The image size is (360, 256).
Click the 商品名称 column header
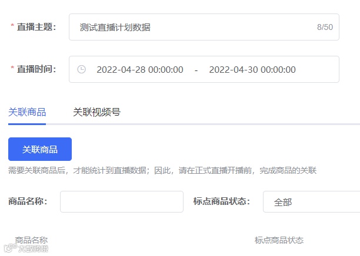click(31, 240)
